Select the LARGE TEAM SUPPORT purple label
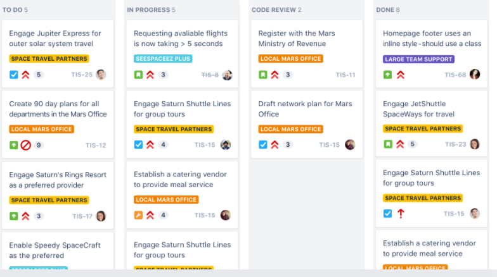Viewport: 497px width, 277px height. (x=418, y=59)
